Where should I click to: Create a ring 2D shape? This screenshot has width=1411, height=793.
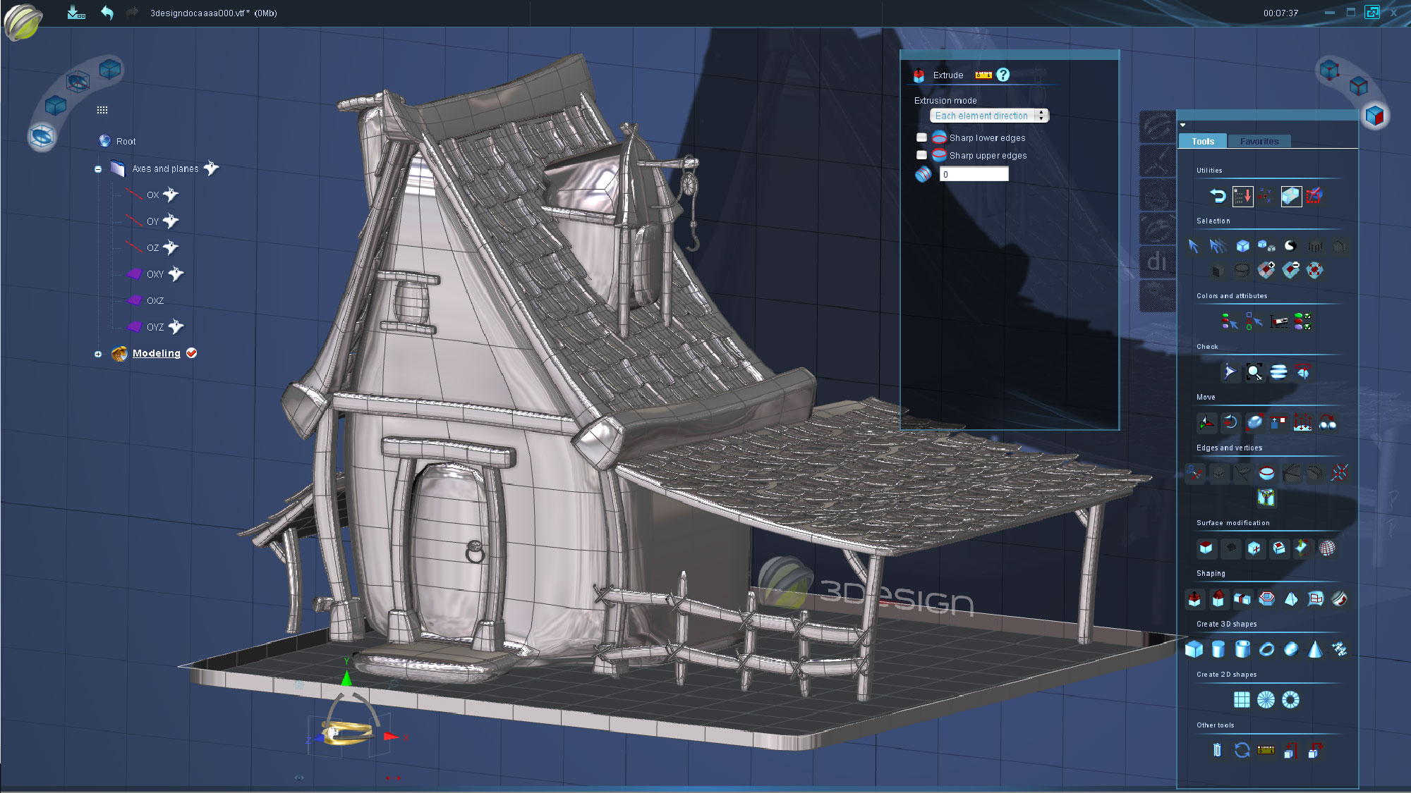(x=1290, y=699)
